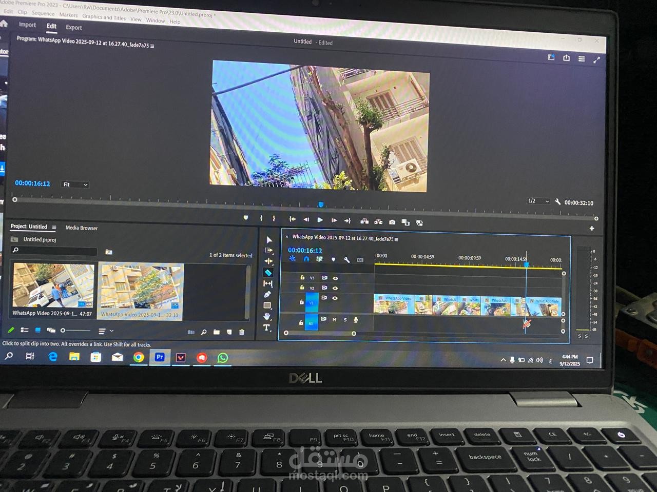Toggle insert sequences as nests button
Screen dimensions: 657x492
tap(293, 258)
